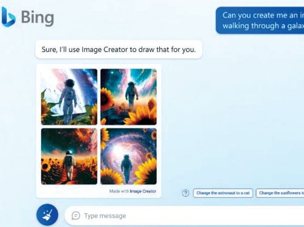
Task: Click the chat bubble icon in message box
Action: click(76, 216)
